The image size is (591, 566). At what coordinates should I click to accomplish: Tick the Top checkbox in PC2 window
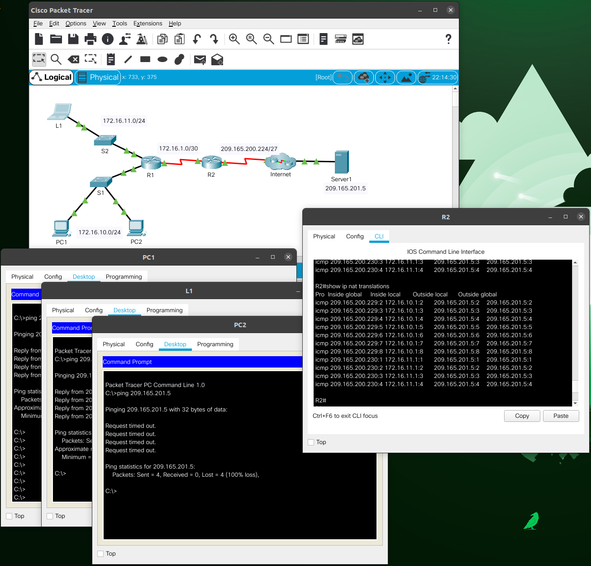pyautogui.click(x=100, y=554)
